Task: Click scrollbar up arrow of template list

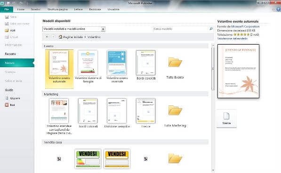Action: [213, 46]
